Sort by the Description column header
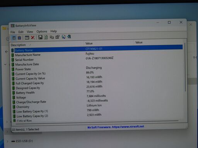 tap(18, 45)
